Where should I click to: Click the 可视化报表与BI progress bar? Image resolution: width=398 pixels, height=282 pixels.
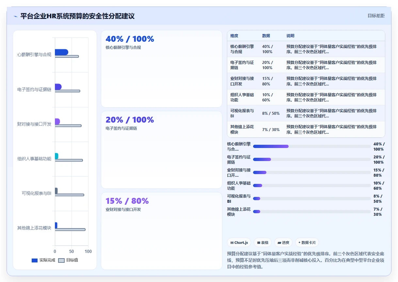point(312,199)
